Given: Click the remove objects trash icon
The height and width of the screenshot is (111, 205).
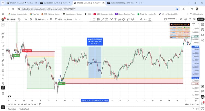Looking at the screenshot, I should (3, 93).
